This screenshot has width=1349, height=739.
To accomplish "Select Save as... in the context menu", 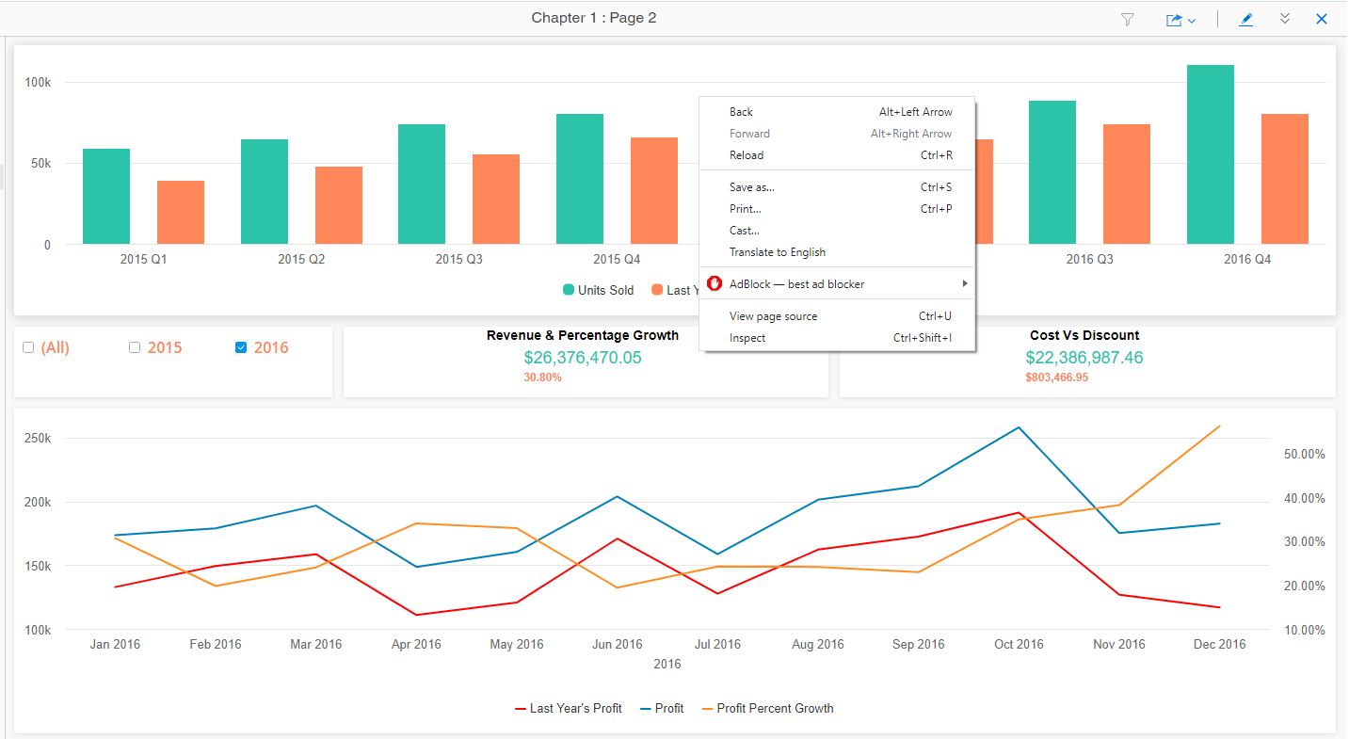I will point(838,187).
